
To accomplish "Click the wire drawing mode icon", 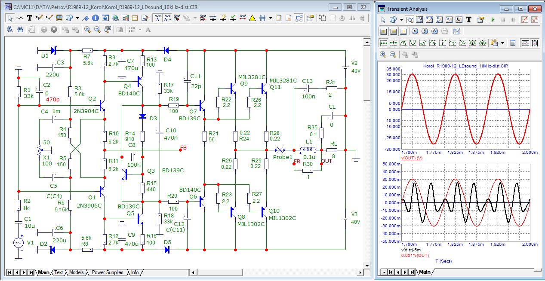I will 40,18.
